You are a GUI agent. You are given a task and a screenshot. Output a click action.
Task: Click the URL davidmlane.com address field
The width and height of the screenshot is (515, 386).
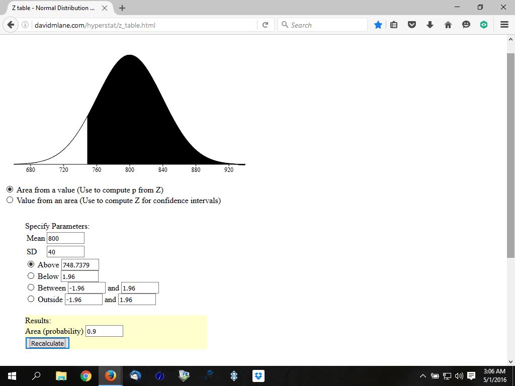click(x=144, y=25)
